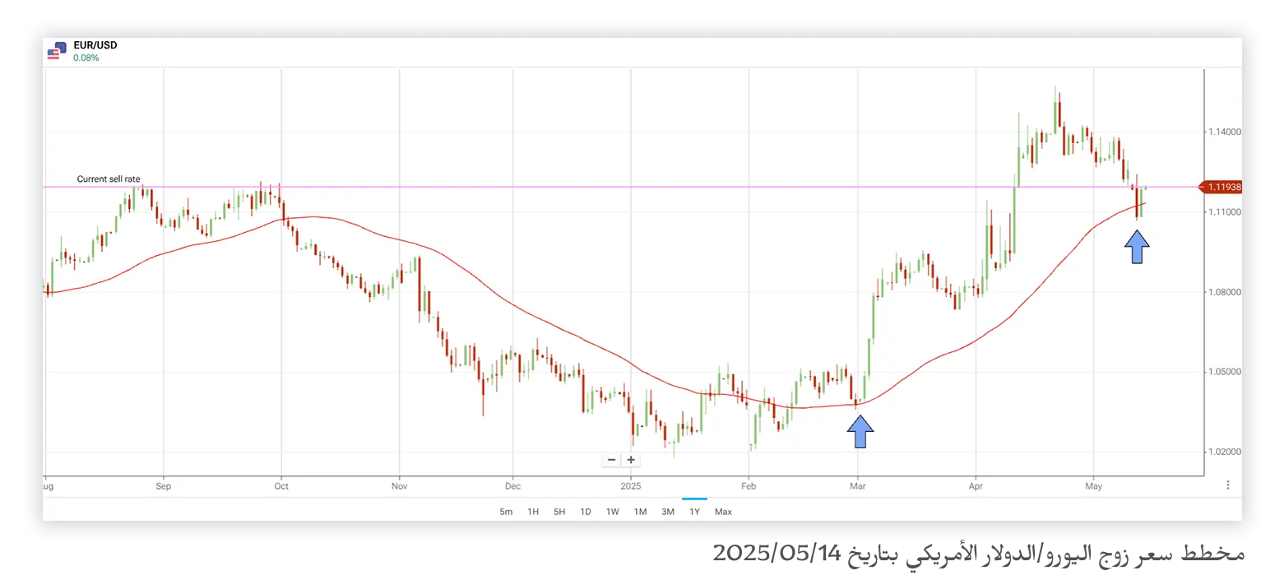This screenshot has height=580, width=1275.
Task: Click the 1.11938 current price tag
Action: pos(1222,188)
